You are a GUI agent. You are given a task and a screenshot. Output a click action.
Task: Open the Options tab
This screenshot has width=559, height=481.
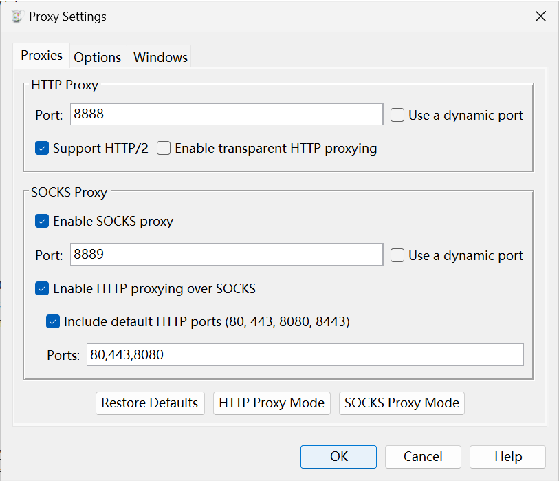click(97, 58)
